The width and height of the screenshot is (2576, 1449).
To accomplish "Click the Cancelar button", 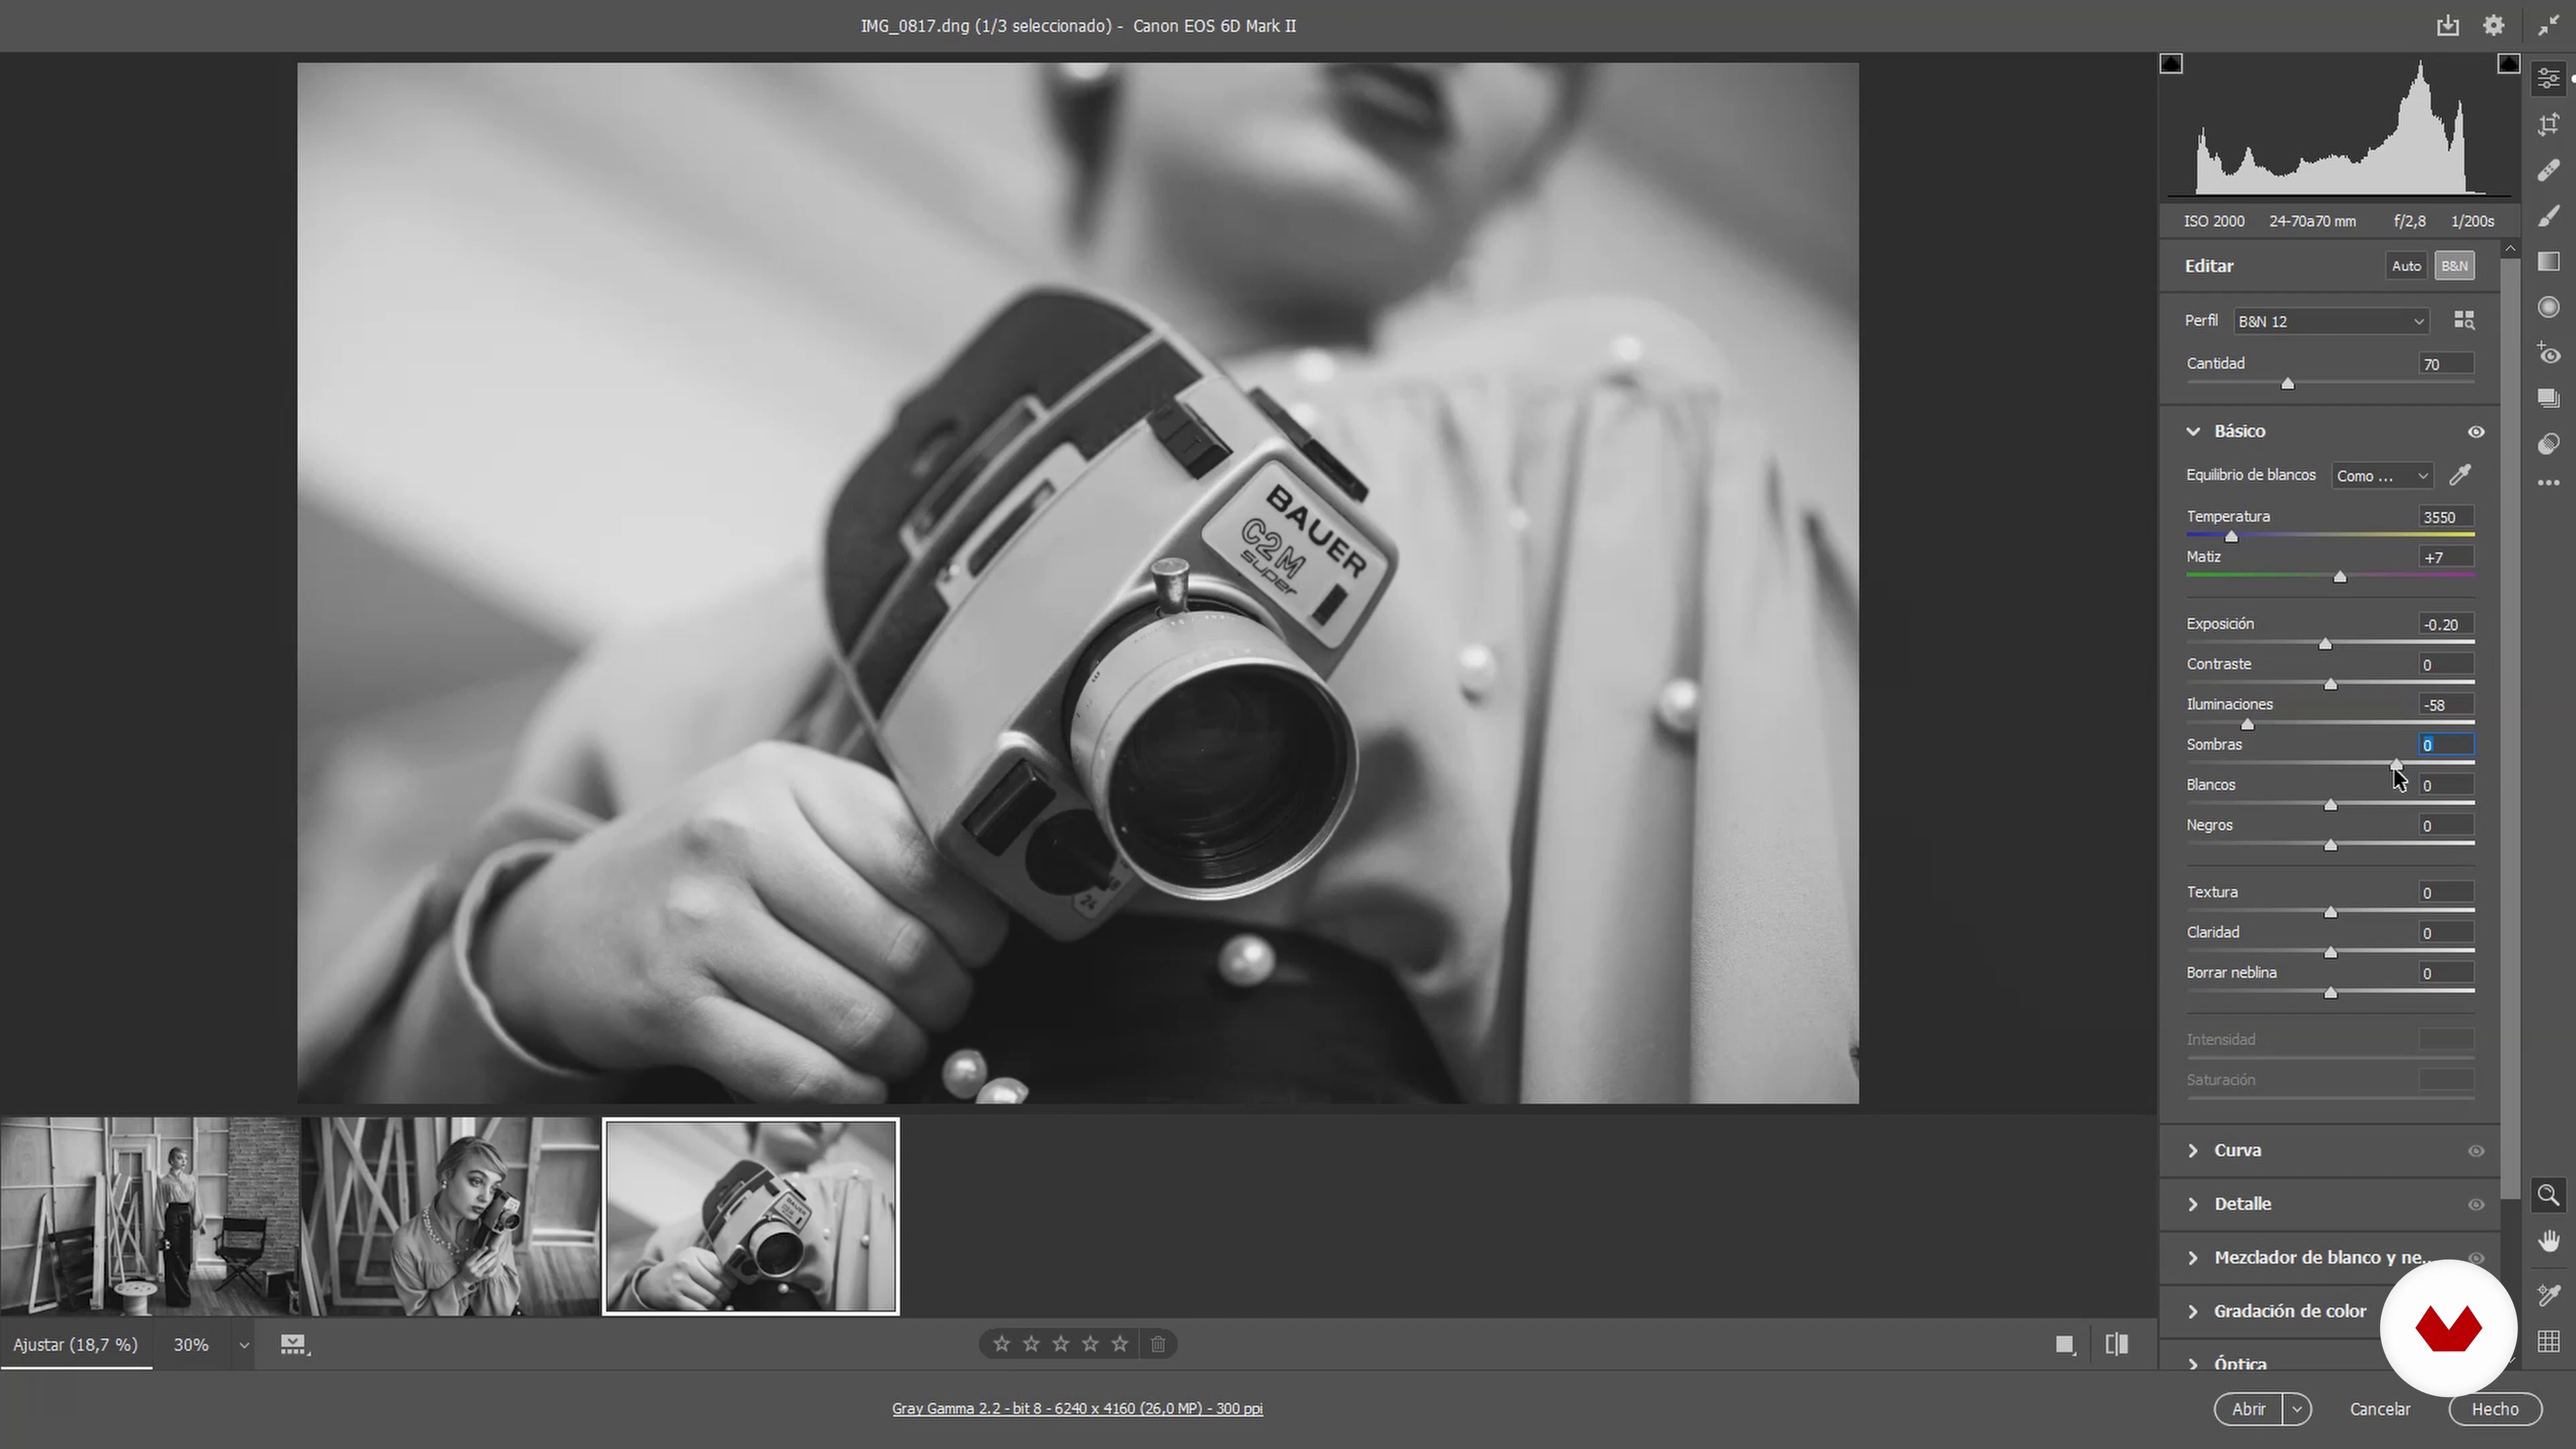I will [2379, 1409].
